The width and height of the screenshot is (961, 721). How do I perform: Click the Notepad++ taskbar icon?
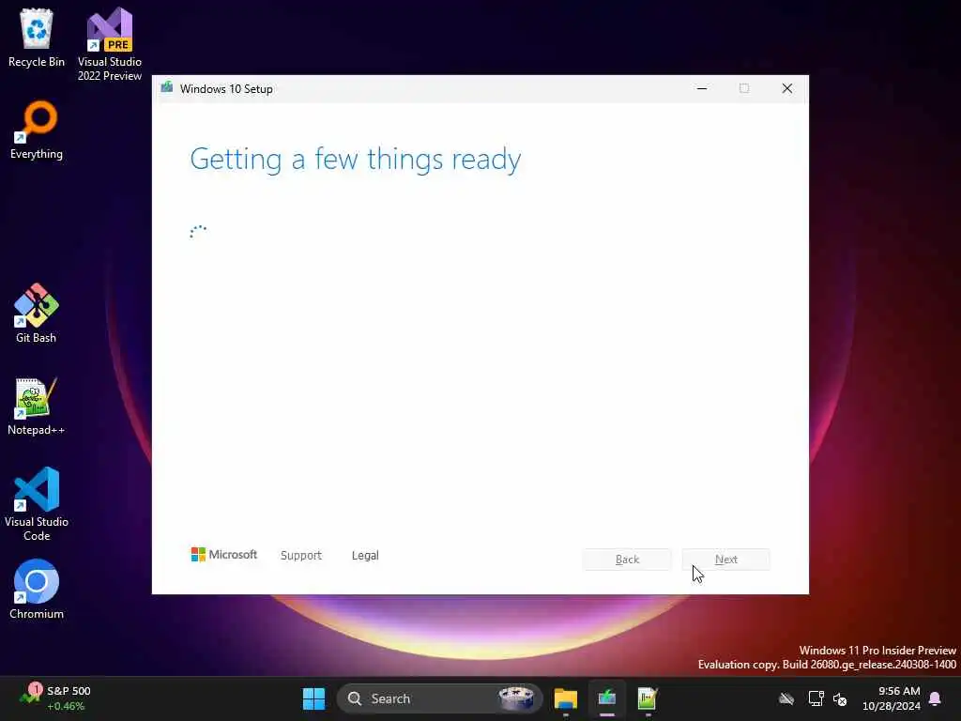(648, 698)
